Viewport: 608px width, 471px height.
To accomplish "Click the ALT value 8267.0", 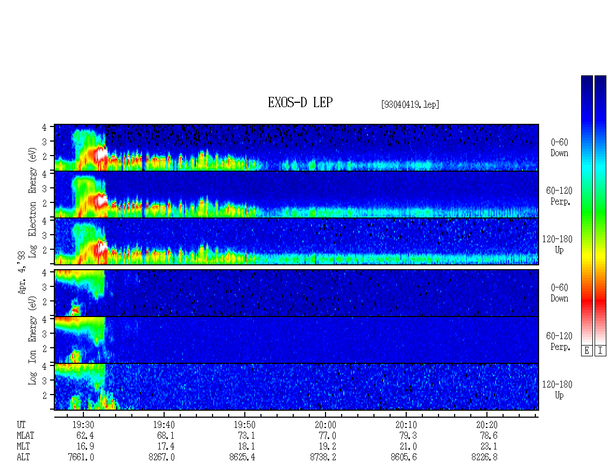I will [x=162, y=458].
